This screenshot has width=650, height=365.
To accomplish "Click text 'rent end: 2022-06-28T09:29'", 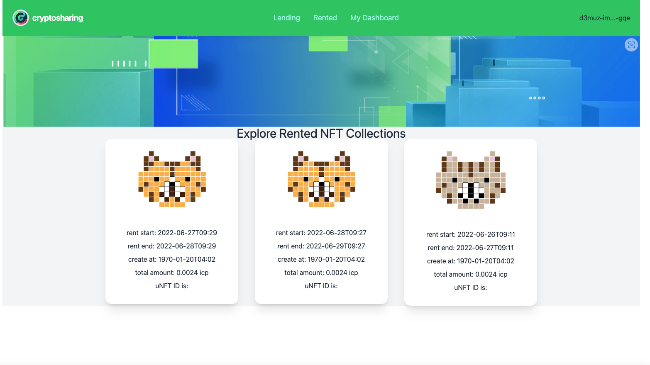I will 172,246.
